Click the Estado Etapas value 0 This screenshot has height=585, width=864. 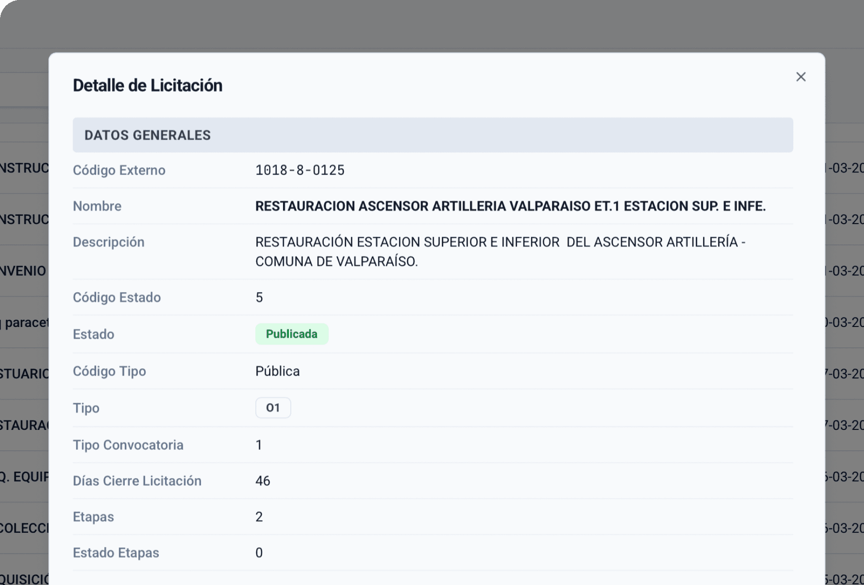[x=259, y=552]
